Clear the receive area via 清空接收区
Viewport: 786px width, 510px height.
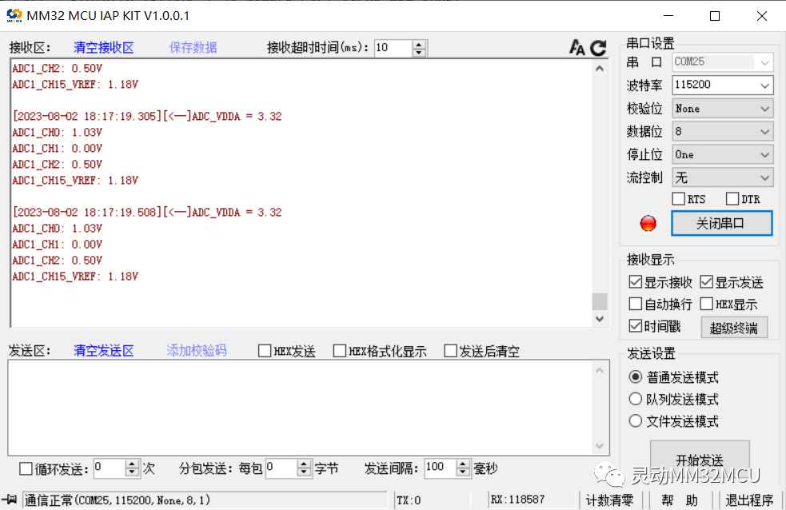pyautogui.click(x=104, y=48)
